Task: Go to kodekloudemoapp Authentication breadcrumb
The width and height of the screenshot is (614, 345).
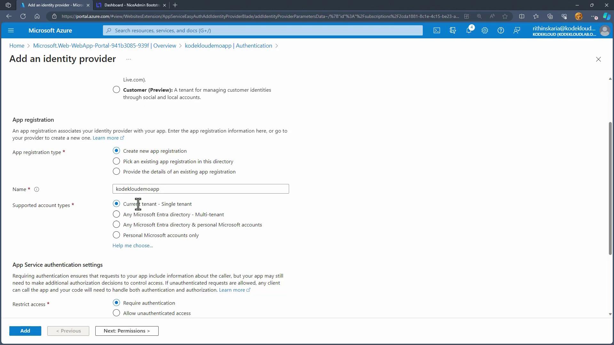Action: pyautogui.click(x=228, y=46)
